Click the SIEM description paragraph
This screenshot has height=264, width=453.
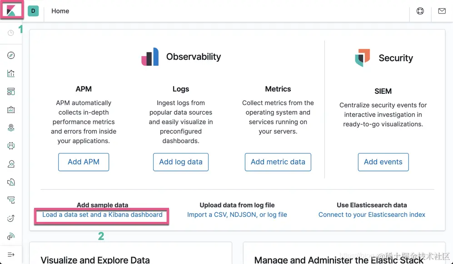point(383,115)
